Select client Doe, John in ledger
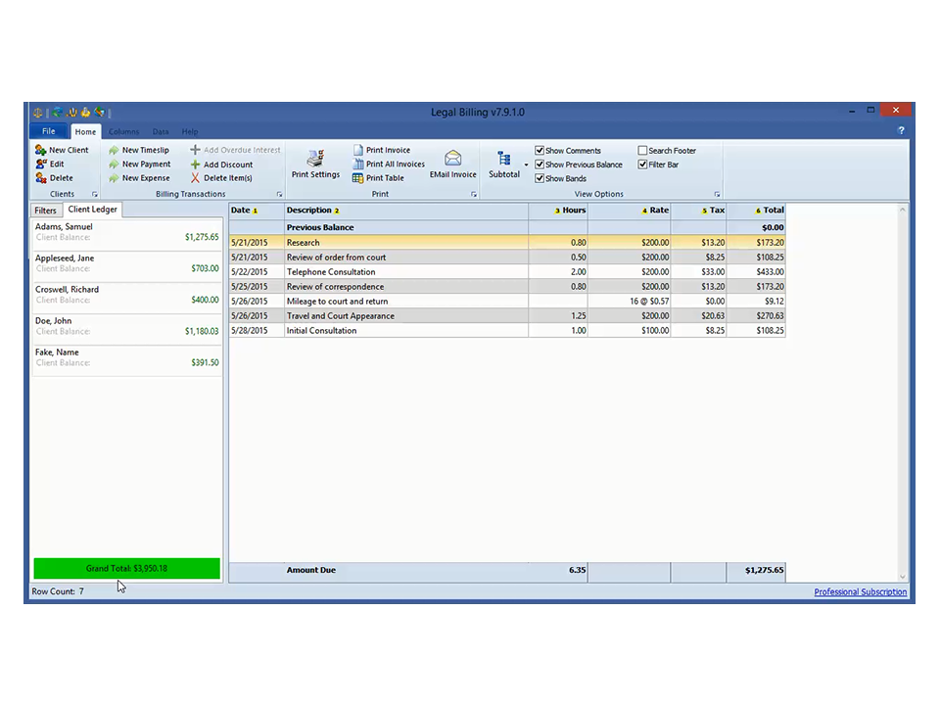This screenshot has height=705, width=940. pyautogui.click(x=126, y=326)
